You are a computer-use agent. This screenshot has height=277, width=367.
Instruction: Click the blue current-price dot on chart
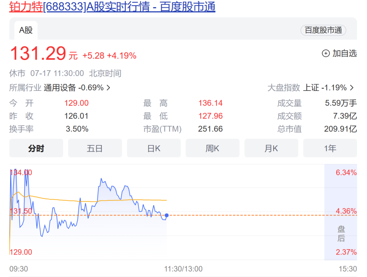[x=167, y=215]
